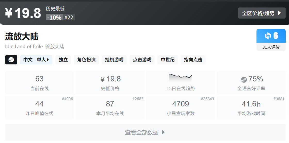Select the 点击游戏 tag
The image size is (289, 143).
pos(142,60)
